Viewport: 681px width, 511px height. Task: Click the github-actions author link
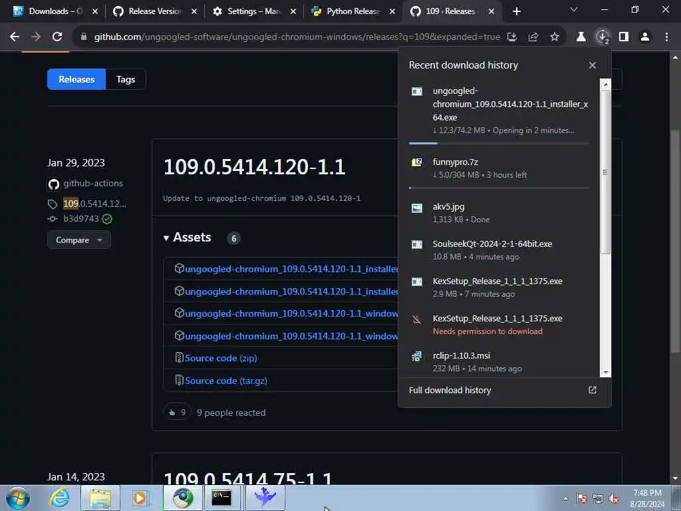(x=93, y=184)
